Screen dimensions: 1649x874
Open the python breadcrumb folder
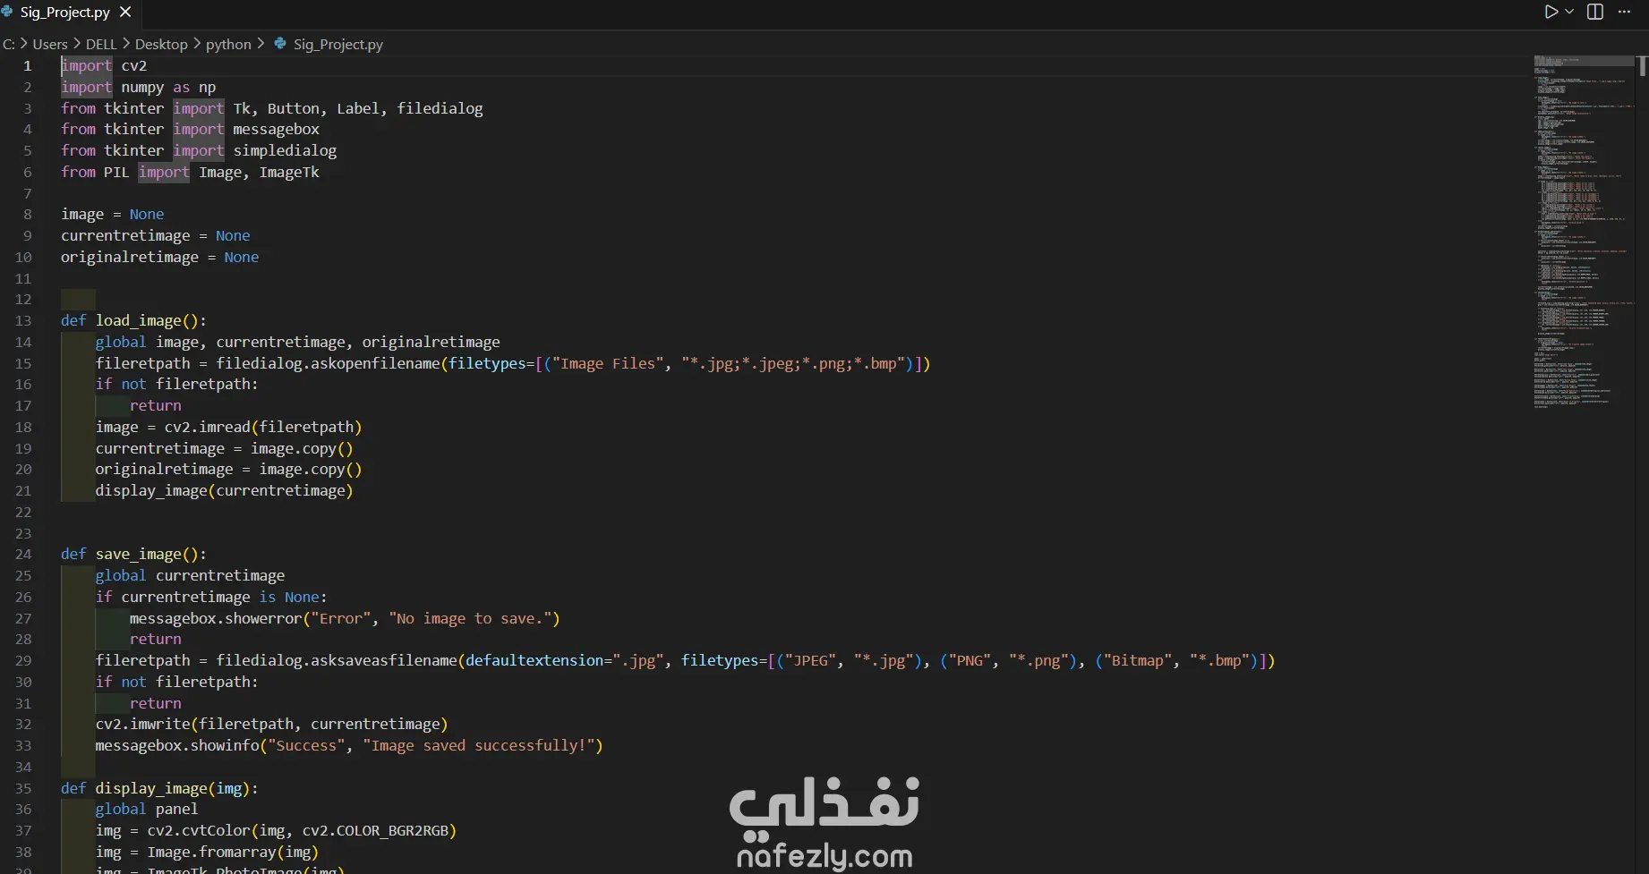click(x=228, y=44)
